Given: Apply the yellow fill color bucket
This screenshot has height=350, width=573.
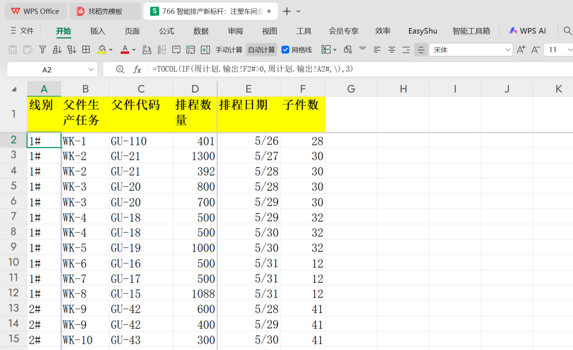Looking at the screenshot, I should pos(102,50).
